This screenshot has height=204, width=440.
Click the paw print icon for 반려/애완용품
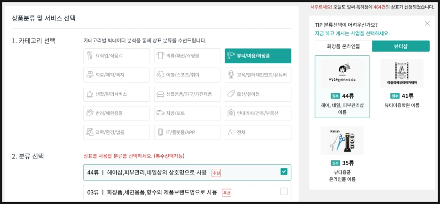90,113
